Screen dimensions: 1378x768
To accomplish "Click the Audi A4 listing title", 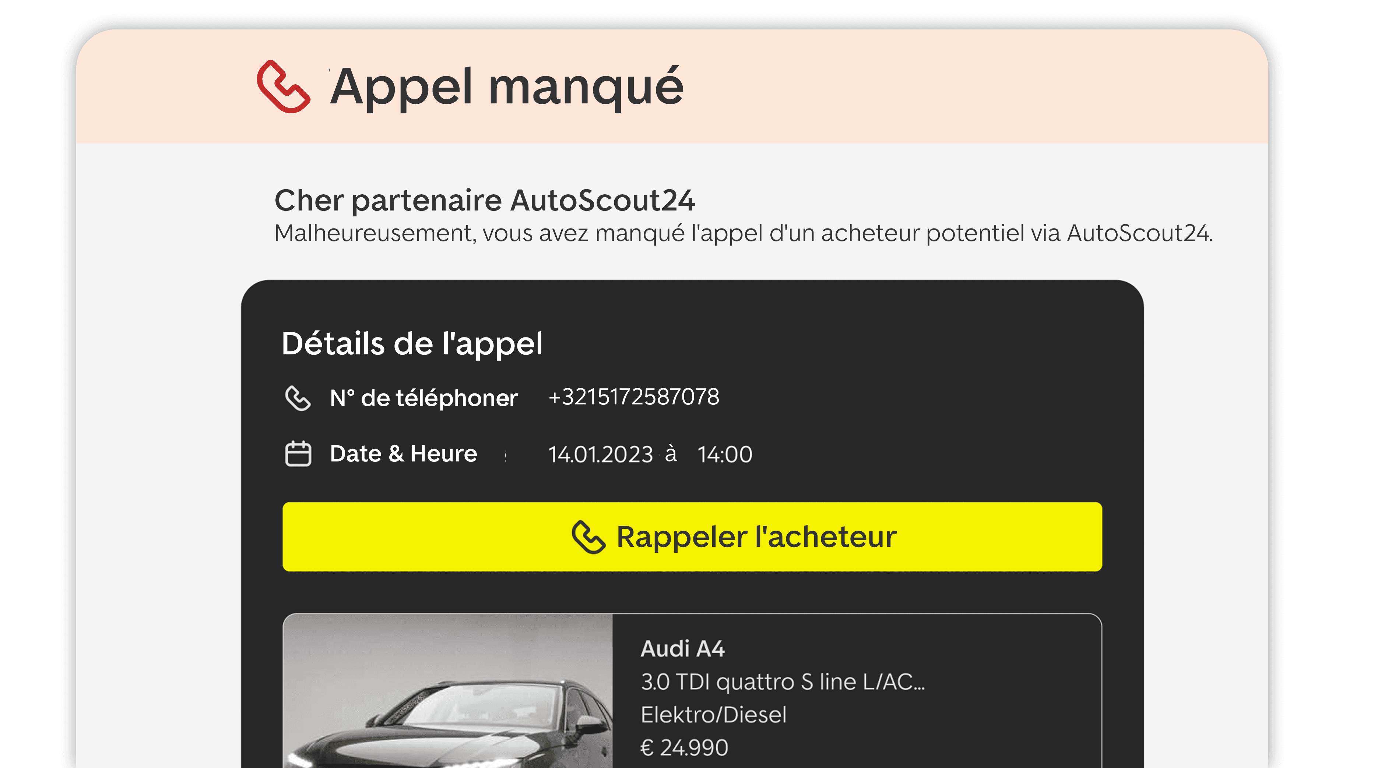I will [x=683, y=649].
